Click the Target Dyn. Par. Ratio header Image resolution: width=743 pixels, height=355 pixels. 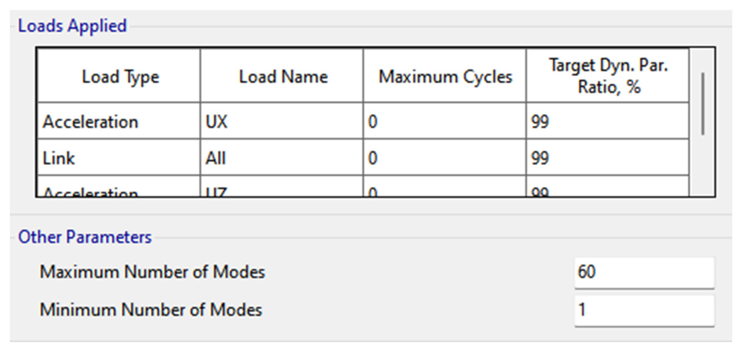607,76
